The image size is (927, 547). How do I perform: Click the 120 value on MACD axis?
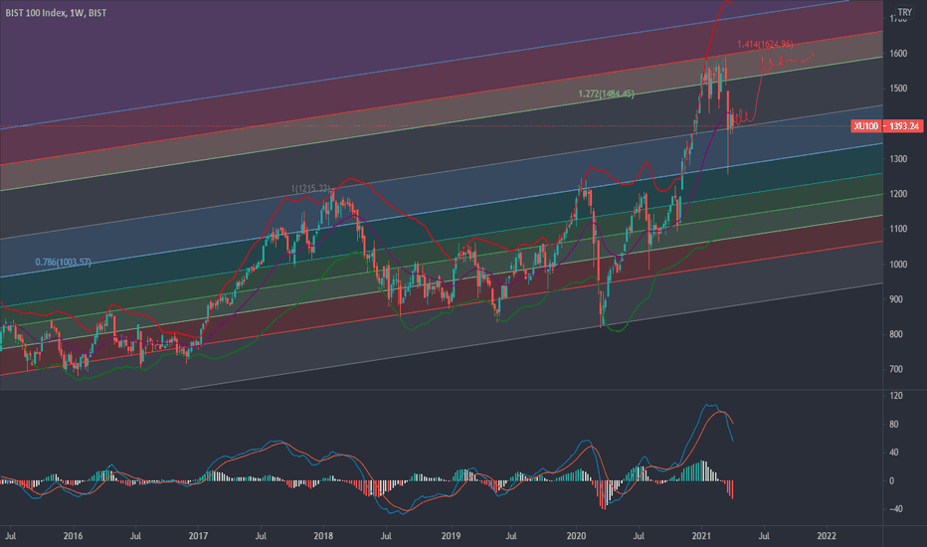coord(896,396)
